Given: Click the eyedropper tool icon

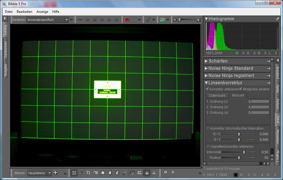Looking at the screenshot, I should [81, 173].
